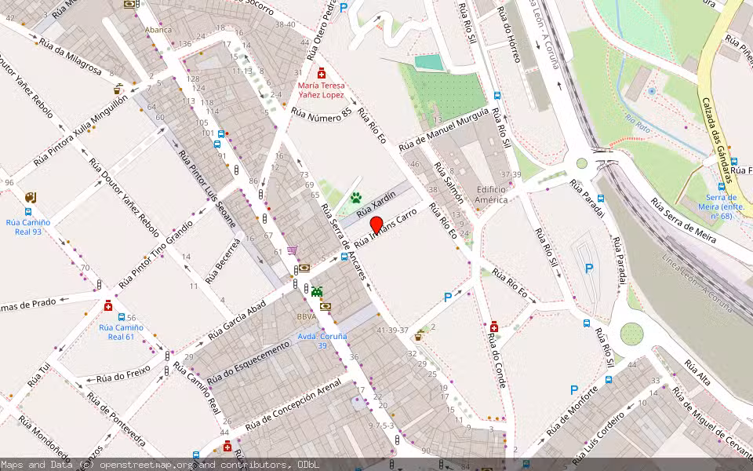Click the Rúa García Abad street label
The height and width of the screenshot is (471, 753).
[x=236, y=320]
